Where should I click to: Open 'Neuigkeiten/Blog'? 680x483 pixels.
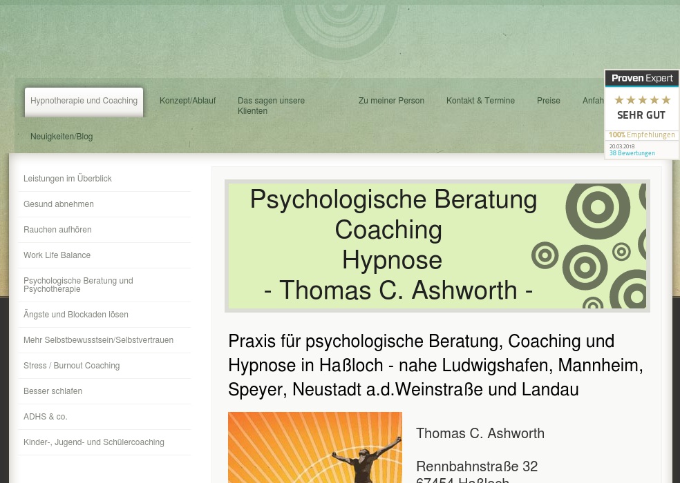tap(62, 137)
